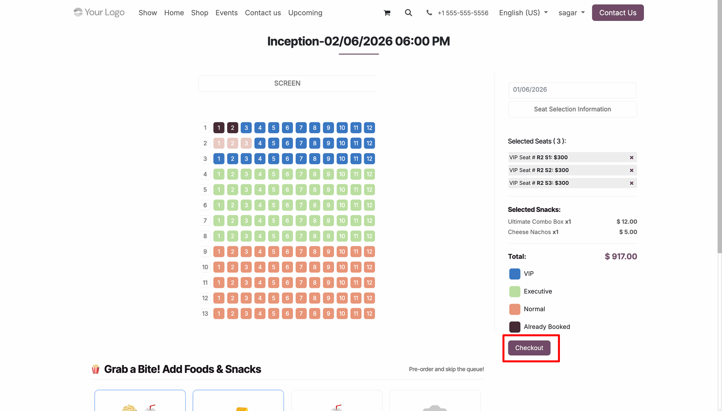
Task: Click Contact us in the navigation bar
Action: click(263, 13)
